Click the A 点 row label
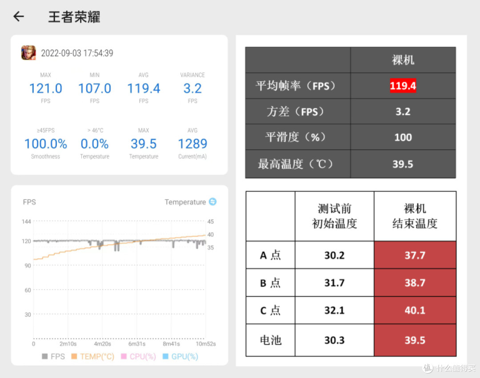 (x=270, y=255)
